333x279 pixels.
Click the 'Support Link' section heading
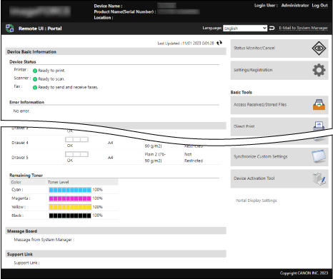pos(20,254)
